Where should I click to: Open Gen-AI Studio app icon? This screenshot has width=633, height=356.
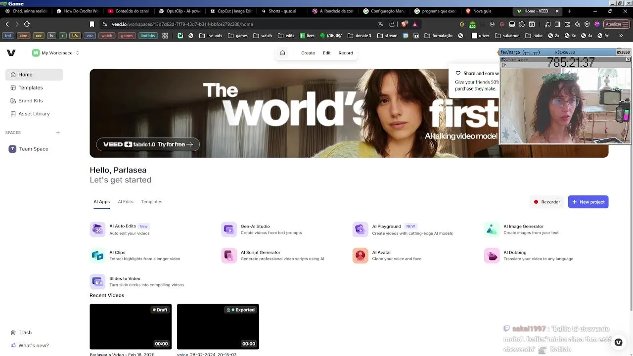[229, 229]
